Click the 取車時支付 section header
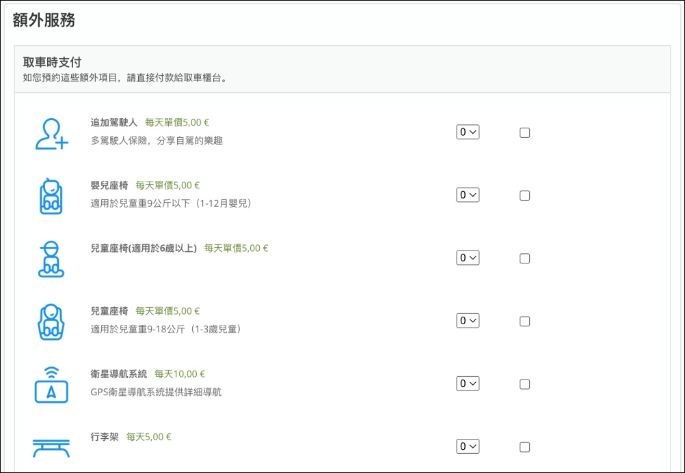Viewport: 685px width, 473px height. [x=52, y=62]
